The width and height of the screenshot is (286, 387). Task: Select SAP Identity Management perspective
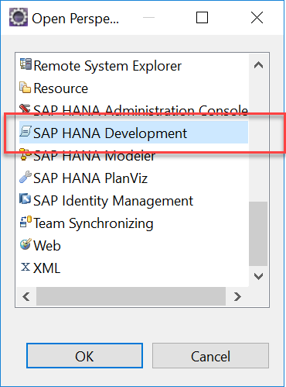114,201
